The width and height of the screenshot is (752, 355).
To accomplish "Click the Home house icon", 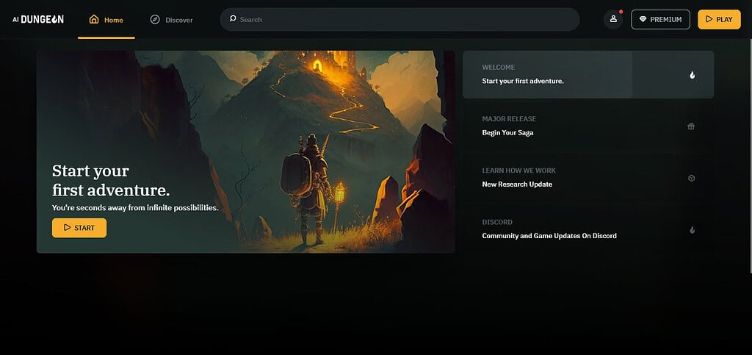I will point(94,20).
